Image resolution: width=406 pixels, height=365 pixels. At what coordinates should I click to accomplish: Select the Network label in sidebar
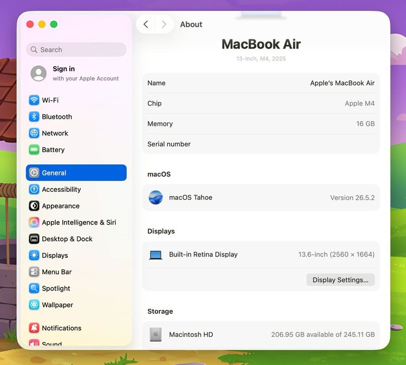tap(55, 133)
